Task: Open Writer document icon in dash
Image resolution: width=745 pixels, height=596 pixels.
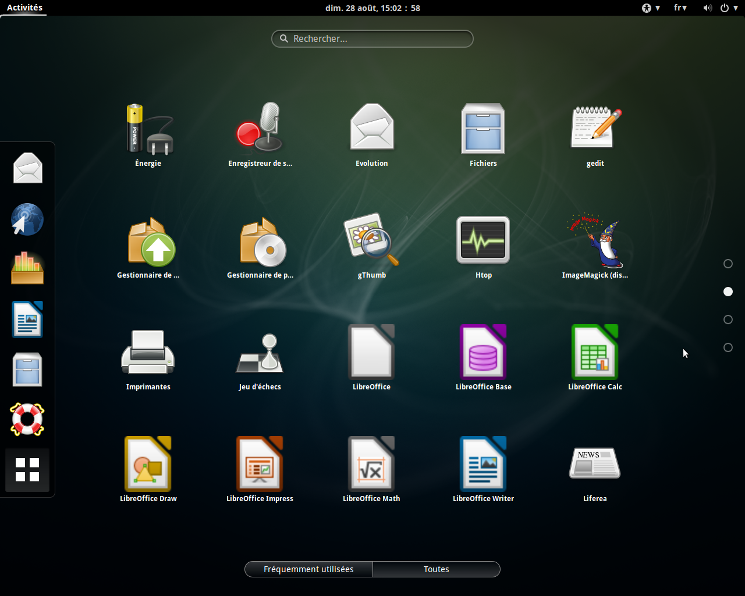Action: [x=27, y=320]
